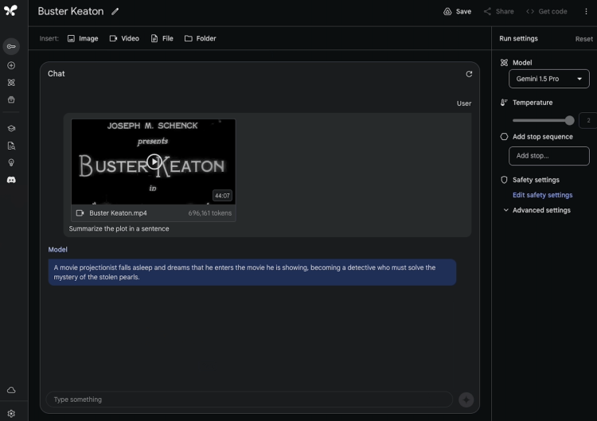Click Get code

point(546,11)
